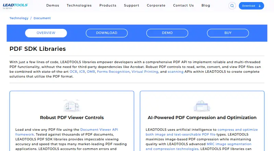The height and width of the screenshot is (151, 274).
Task: Open the Virtual Printing link
Action: (145, 72)
